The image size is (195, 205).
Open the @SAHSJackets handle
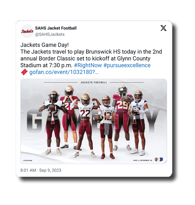[50, 34]
